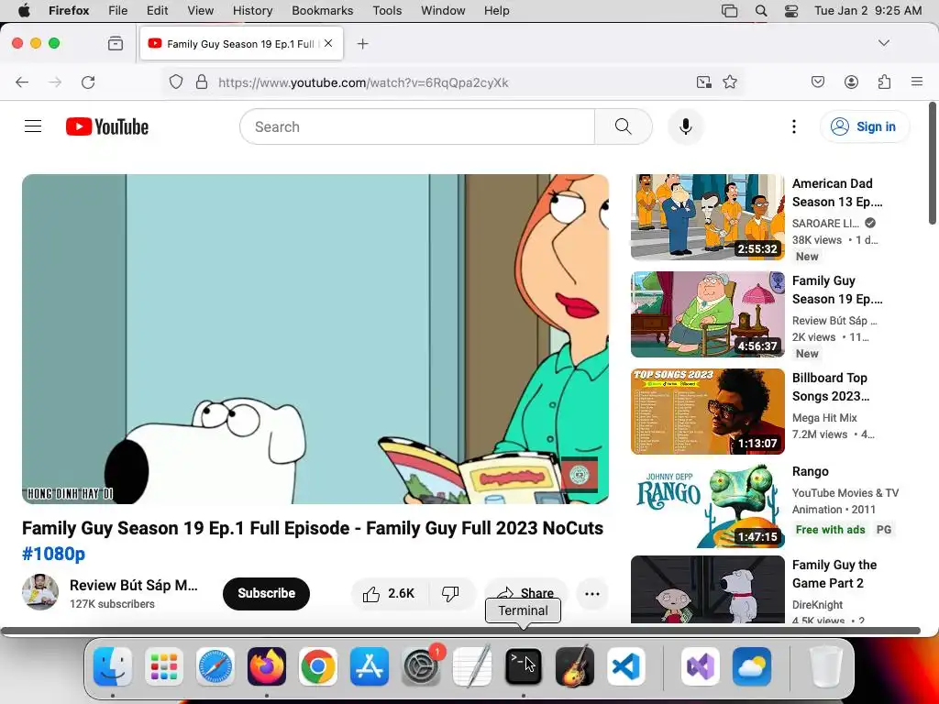Open the History menu
The height and width of the screenshot is (704, 939).
tap(252, 11)
